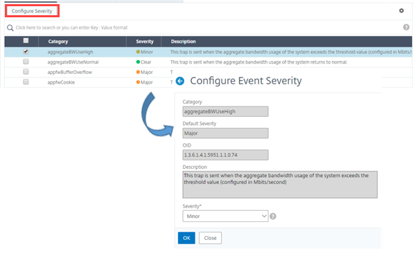Select the appfwCookie category text
The image size is (417, 258).
(61, 82)
